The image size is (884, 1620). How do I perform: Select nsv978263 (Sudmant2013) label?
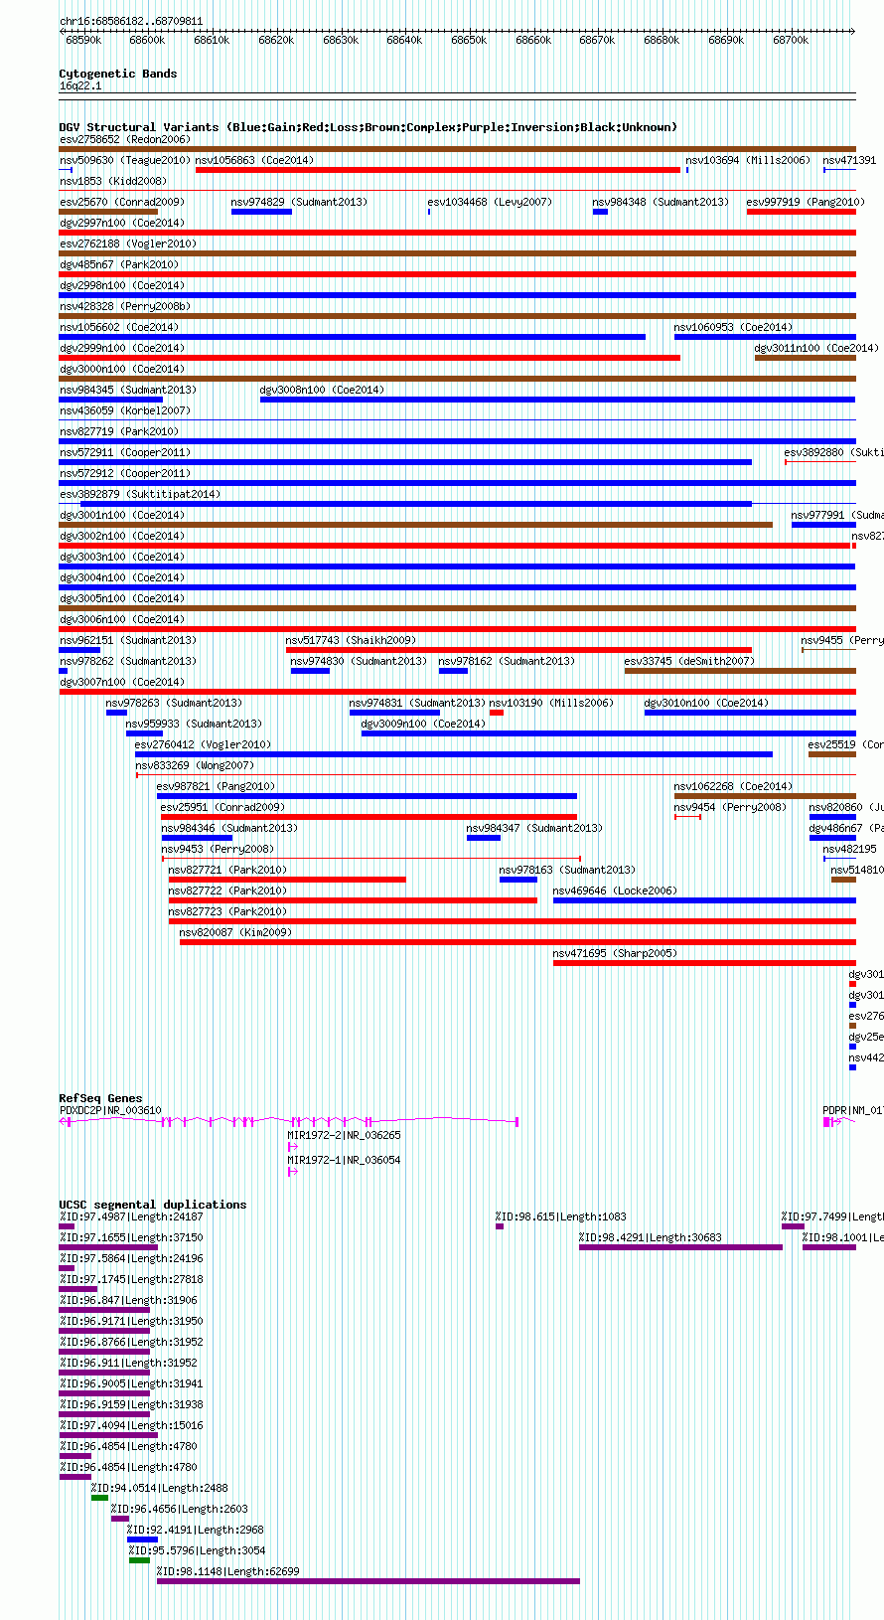174,703
